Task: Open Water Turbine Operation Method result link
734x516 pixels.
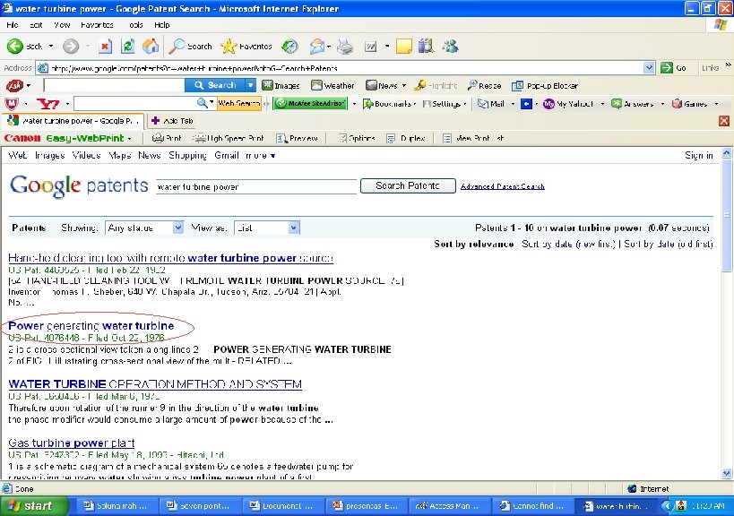Action: 155,384
